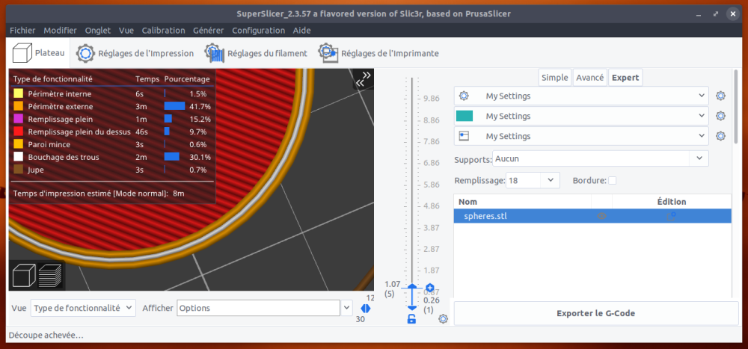
Task: Add color change with plus icon
Action: (430, 288)
